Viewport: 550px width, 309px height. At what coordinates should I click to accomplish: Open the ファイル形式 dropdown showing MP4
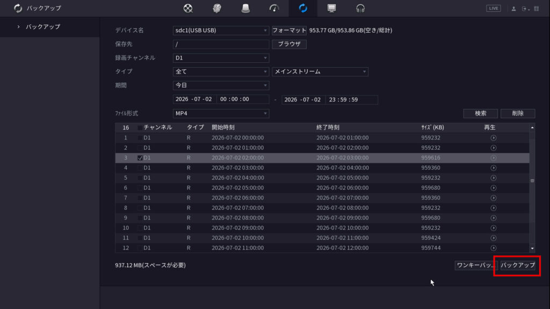[x=221, y=114]
